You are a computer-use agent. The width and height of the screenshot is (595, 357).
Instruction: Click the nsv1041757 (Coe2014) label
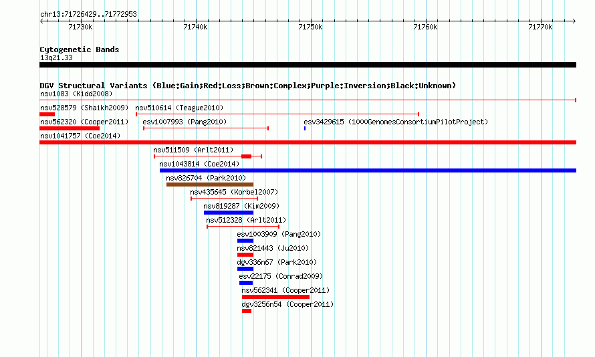[x=80, y=136]
